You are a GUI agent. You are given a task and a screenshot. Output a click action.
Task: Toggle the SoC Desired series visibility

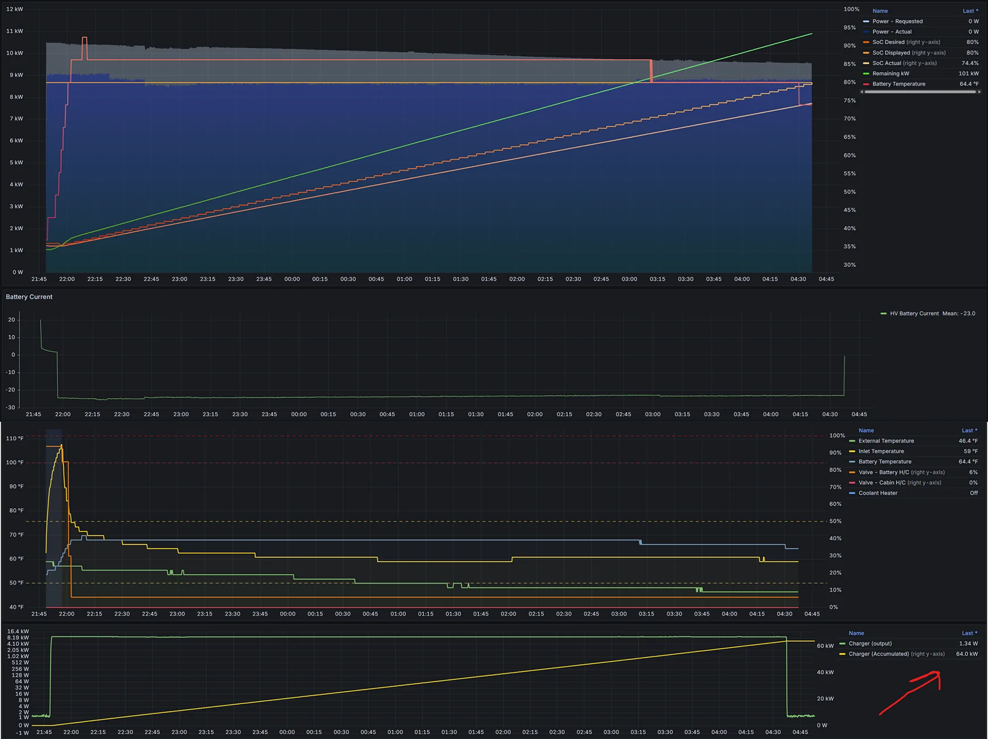click(889, 42)
